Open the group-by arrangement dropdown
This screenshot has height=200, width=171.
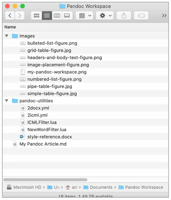click(x=84, y=16)
